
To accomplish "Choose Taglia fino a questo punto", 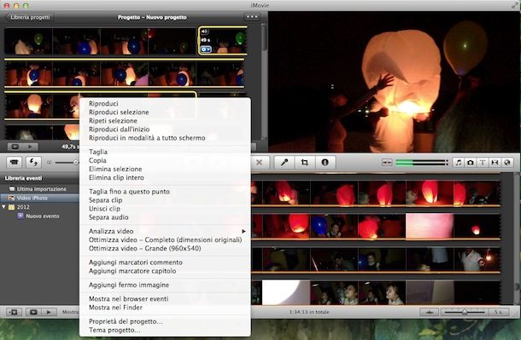I will (129, 192).
